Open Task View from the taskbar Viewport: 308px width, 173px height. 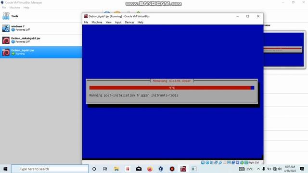105,169
